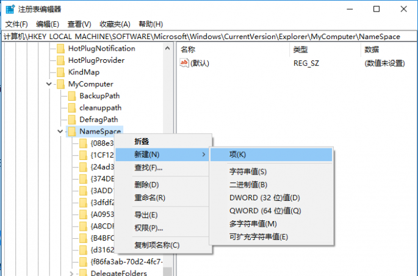Click the 'ab' string value icon for (默认)

(x=184, y=64)
